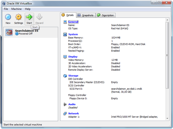Open the Machine menu
173x129 pixels.
click(x=16, y=9)
